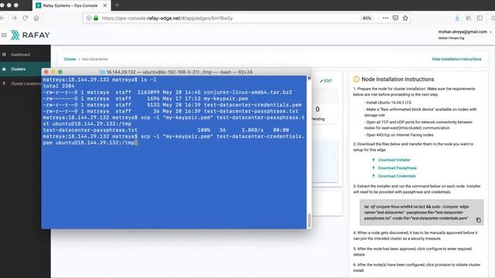This screenshot has height=278, width=495.
Task: Click the 'Install Ubuntu 16.04.5 LTS' requirement text
Action: [388, 103]
